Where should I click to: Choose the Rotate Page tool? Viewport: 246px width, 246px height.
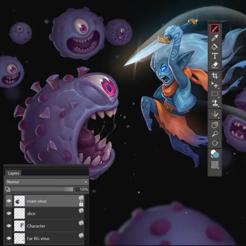(x=214, y=143)
